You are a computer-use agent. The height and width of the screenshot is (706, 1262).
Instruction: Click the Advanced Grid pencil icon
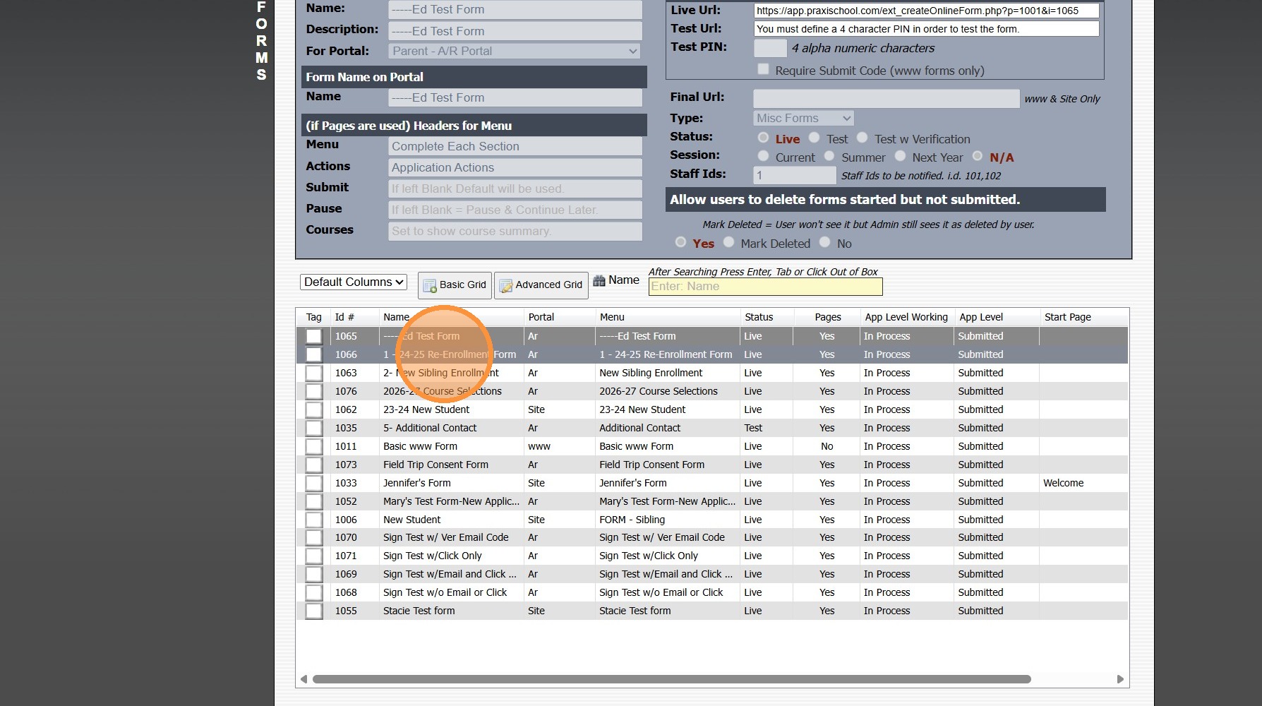[x=505, y=285]
